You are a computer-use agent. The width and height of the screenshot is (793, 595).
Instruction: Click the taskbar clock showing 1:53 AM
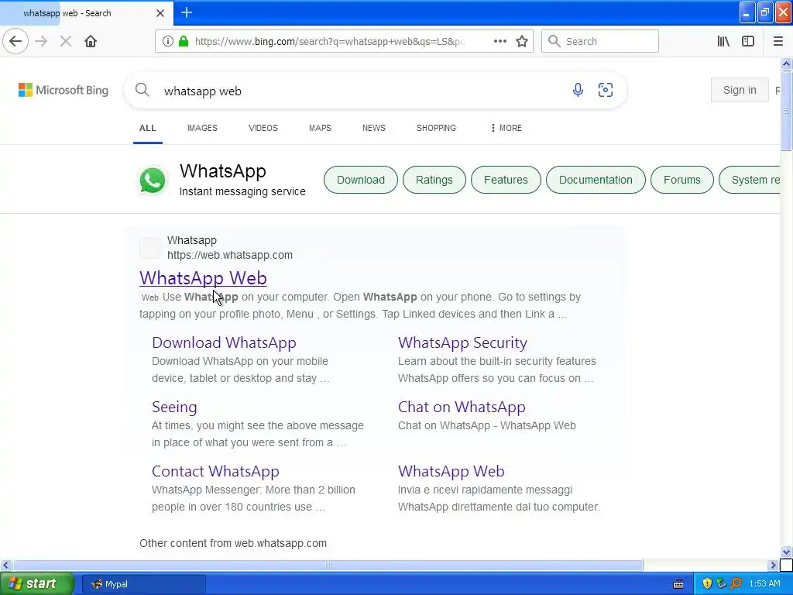tap(764, 584)
